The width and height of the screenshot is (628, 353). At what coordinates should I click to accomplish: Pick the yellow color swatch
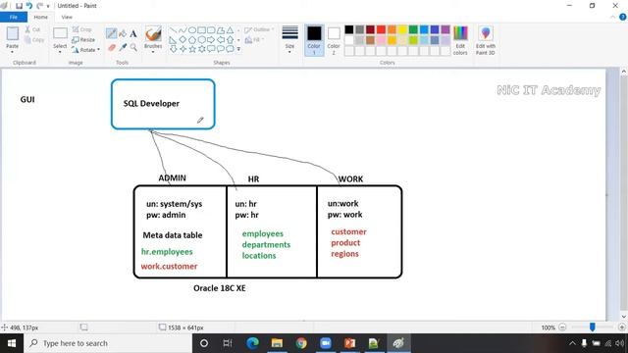click(x=402, y=29)
